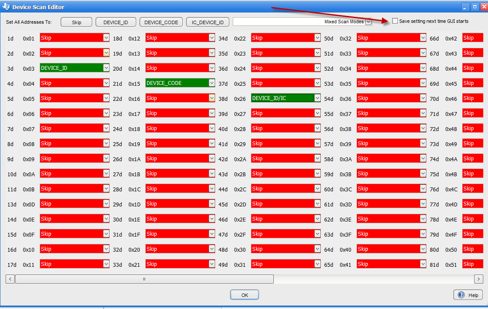This screenshot has width=488, height=309.
Task: Set all addresses to DEVICE_CODE
Action: click(161, 22)
